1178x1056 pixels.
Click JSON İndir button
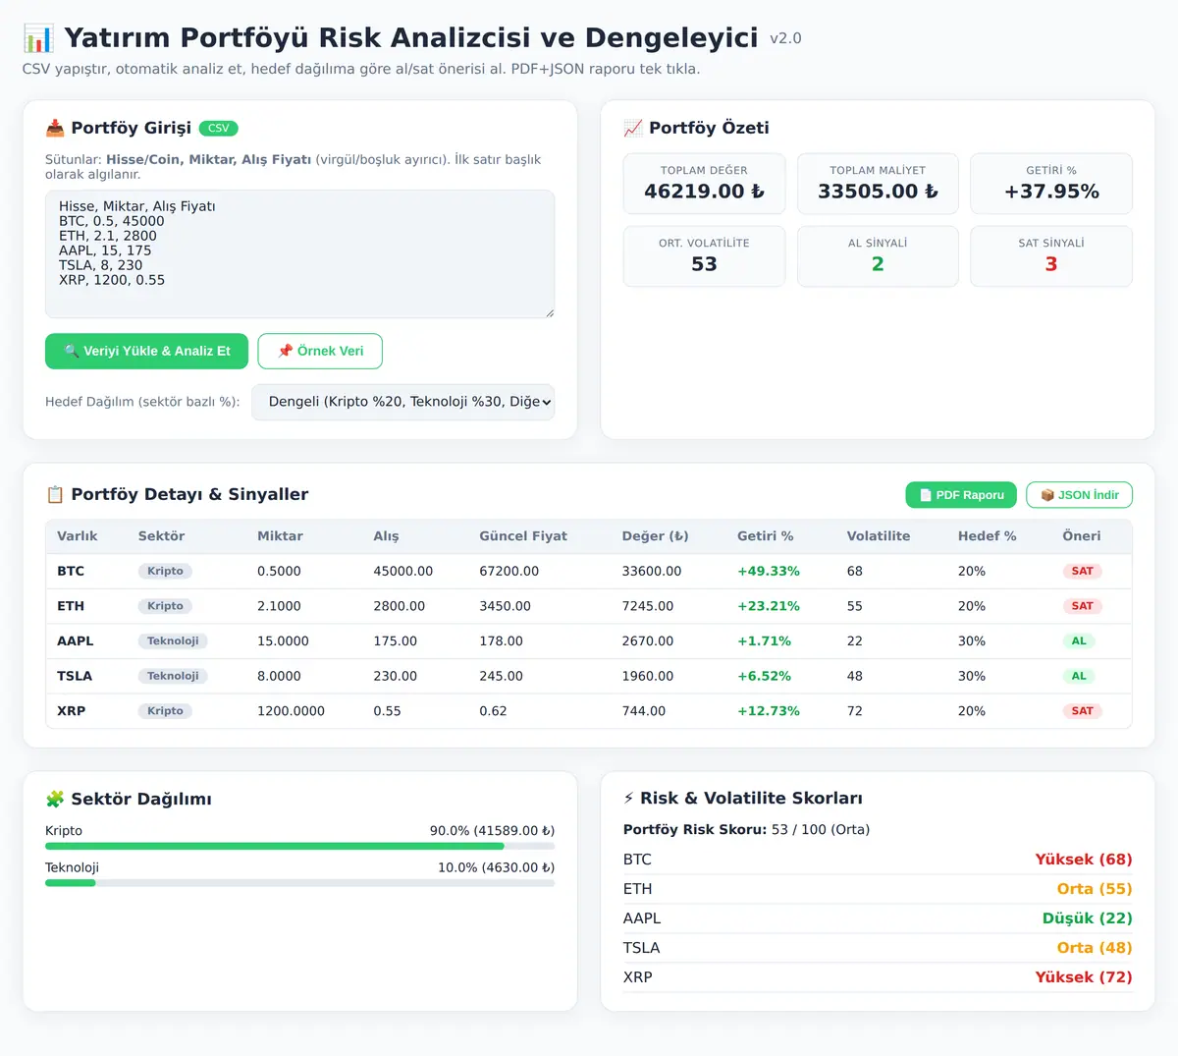pyautogui.click(x=1079, y=495)
